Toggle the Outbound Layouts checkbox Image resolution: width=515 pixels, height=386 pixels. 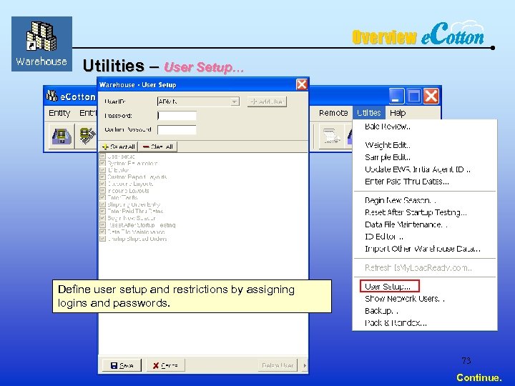click(x=102, y=184)
